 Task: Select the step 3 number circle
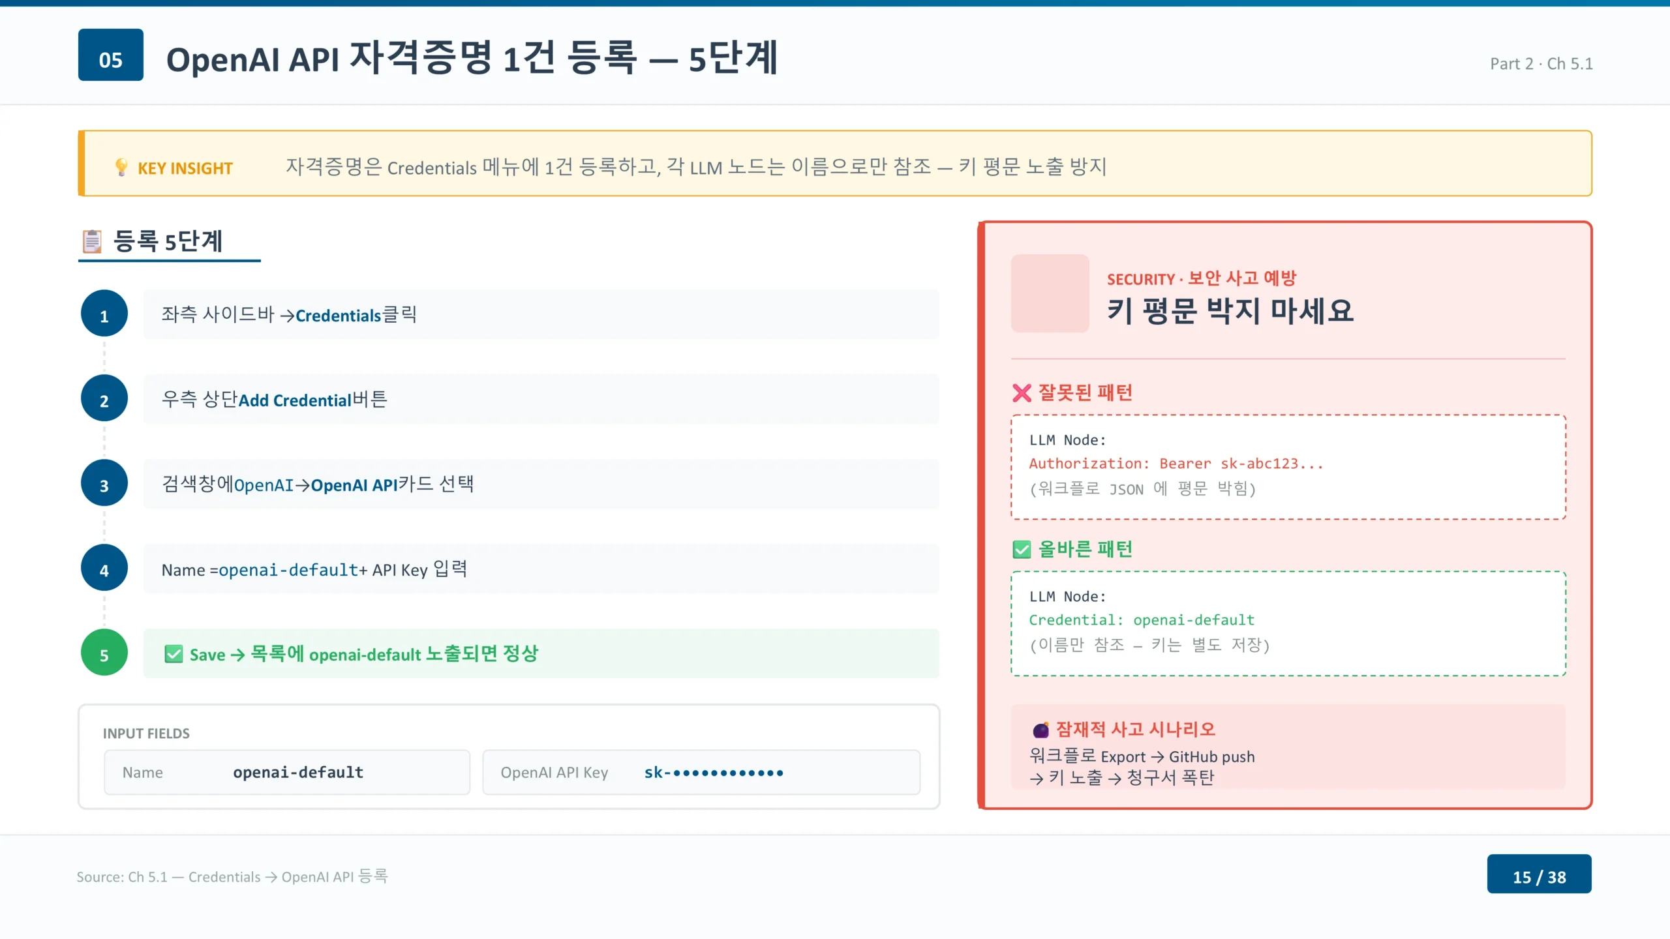tap(104, 483)
